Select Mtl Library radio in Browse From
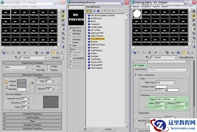 point(70,31)
